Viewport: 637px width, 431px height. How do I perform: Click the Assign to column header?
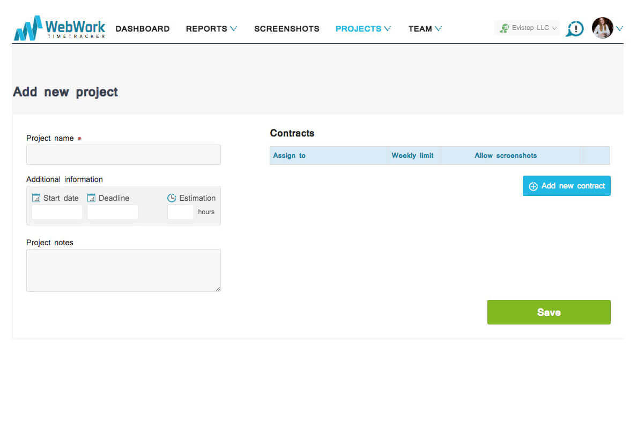[x=289, y=155]
